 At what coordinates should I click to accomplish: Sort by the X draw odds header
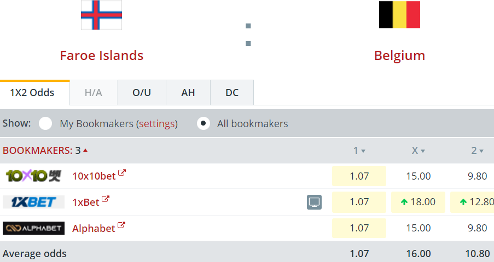click(418, 151)
